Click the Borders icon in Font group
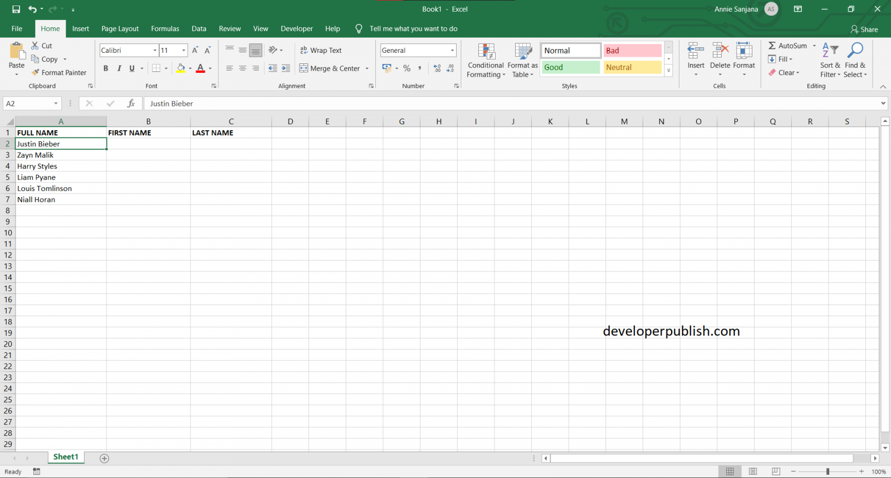Screen dimensions: 891x478 (156, 68)
